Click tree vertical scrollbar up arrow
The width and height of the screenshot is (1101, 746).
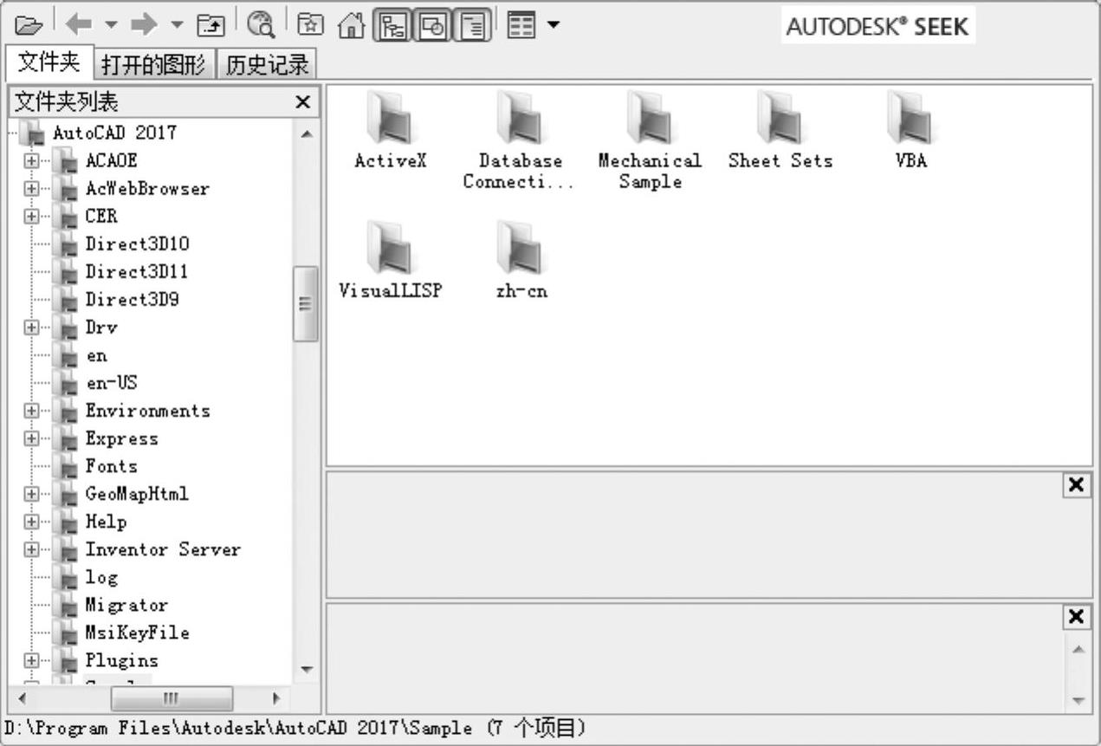306,133
